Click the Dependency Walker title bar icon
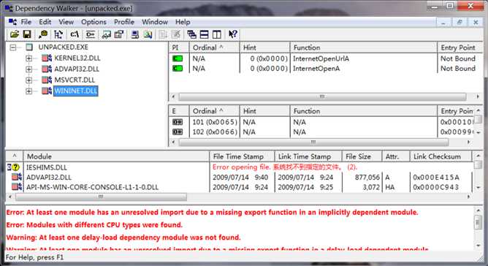 (9, 8)
